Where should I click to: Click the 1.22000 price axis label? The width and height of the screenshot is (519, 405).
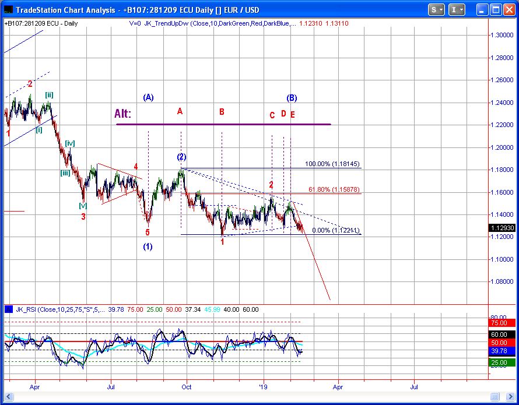point(502,125)
